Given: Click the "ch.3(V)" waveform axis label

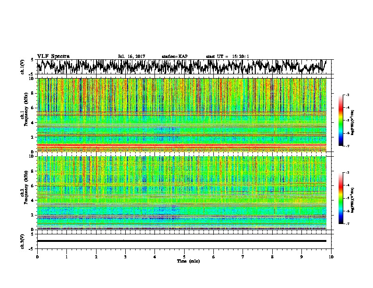Looking at the screenshot, I should point(22,242).
